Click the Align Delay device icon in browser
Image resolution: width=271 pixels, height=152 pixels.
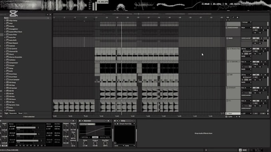[8, 21]
